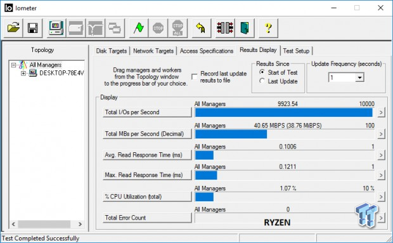Click the Topology scrollbar right arrow

[x=81, y=224]
